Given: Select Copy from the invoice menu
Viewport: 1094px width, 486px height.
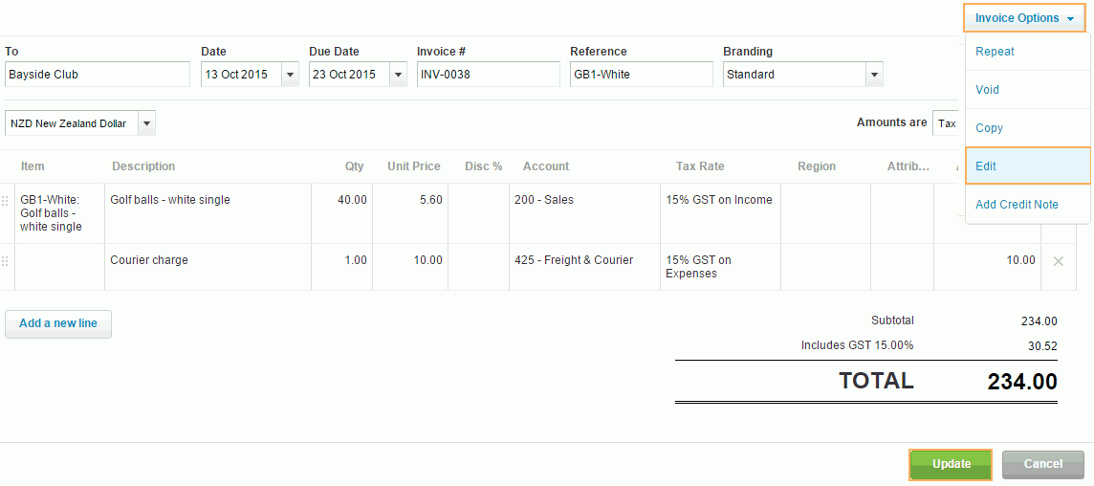Looking at the screenshot, I should [x=989, y=128].
